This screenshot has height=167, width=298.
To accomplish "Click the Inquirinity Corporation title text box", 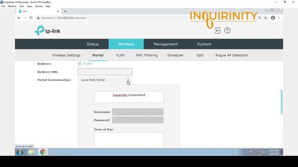I will tap(129, 97).
